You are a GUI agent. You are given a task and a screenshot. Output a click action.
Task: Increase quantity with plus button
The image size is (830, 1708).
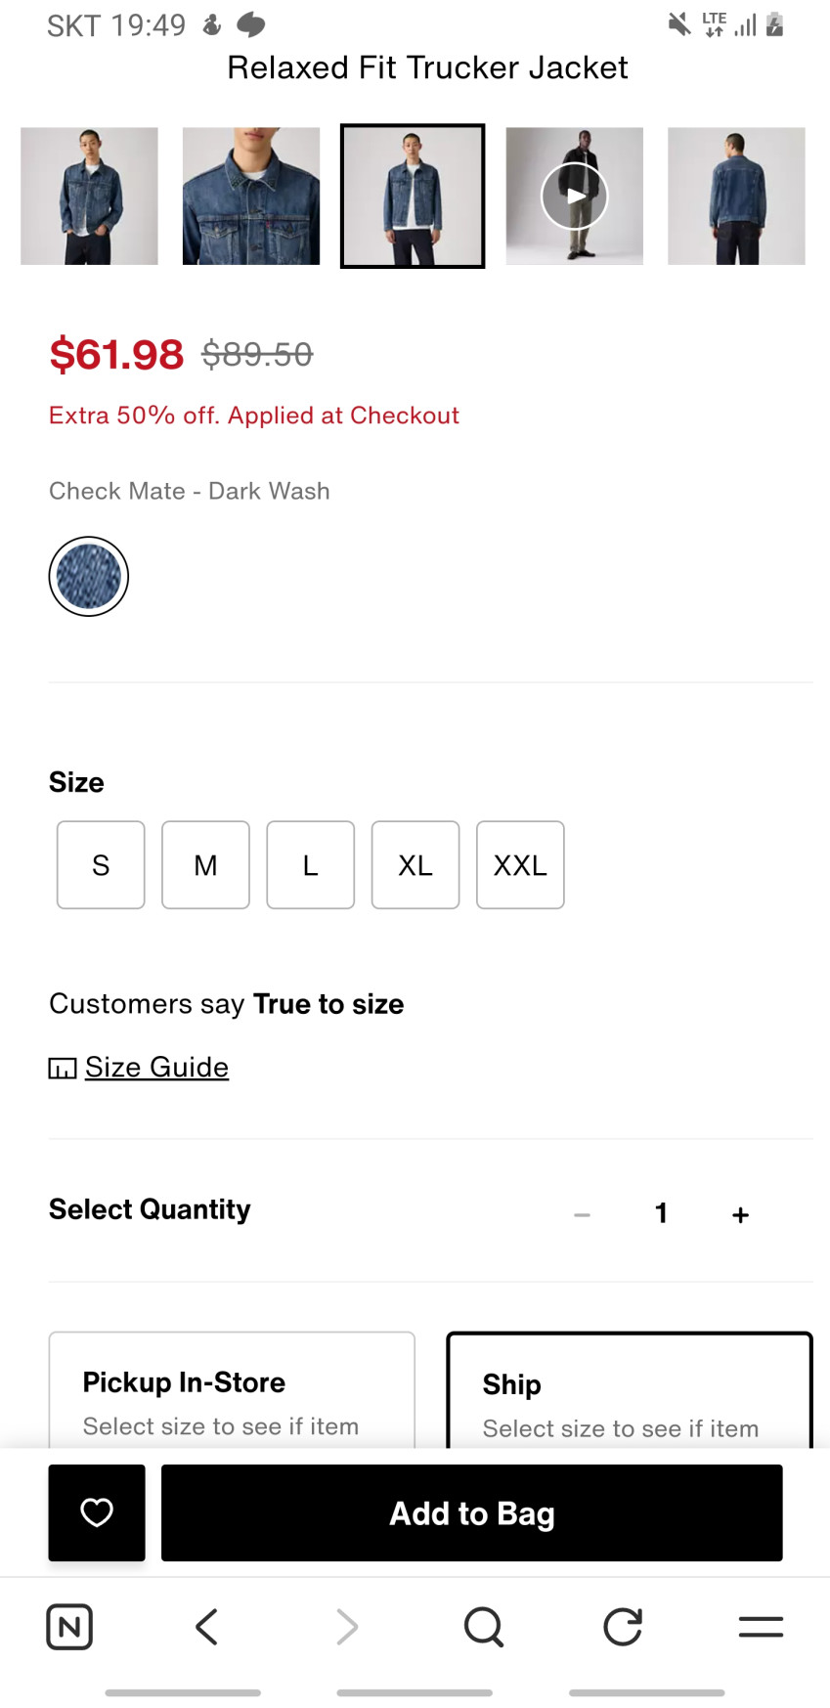pos(740,1214)
